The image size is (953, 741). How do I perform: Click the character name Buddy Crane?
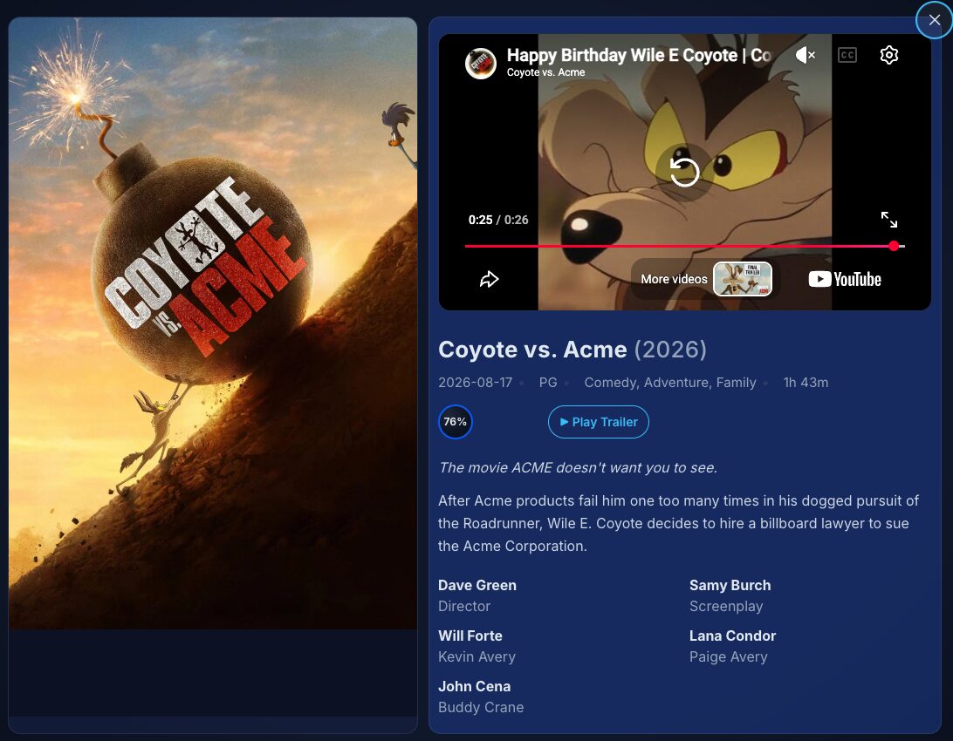tap(481, 707)
